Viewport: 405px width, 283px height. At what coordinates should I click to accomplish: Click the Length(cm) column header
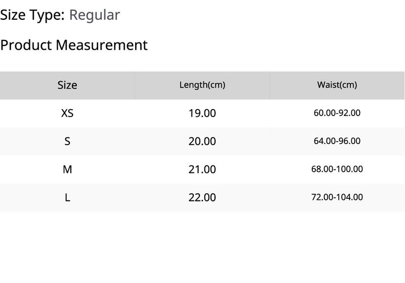click(202, 85)
